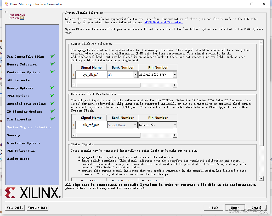Go to Controller Options step

coord(24,72)
